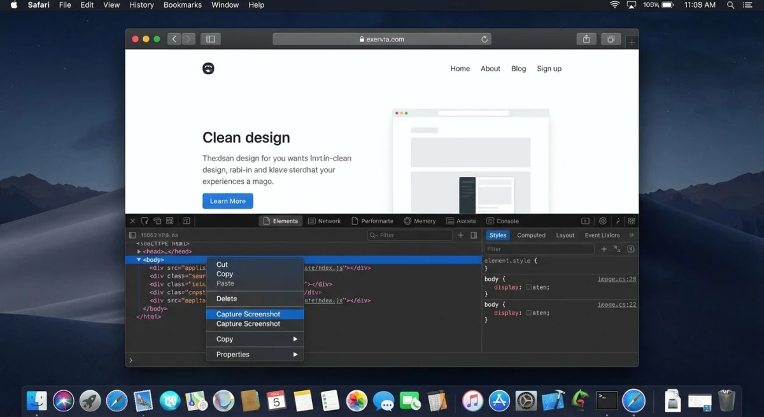Focus the Elements panel Filter field
This screenshot has width=764, height=417.
click(410, 235)
